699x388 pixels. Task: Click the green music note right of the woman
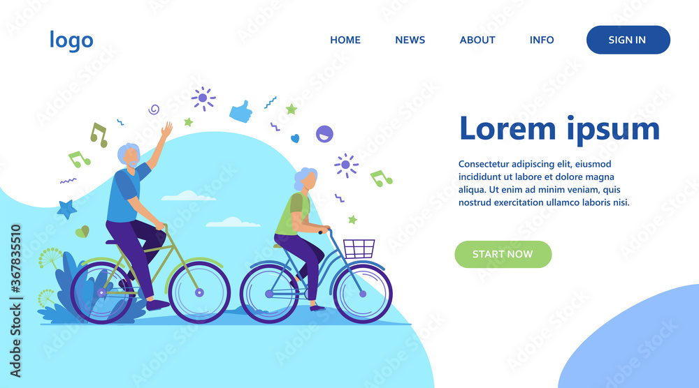pyautogui.click(x=381, y=179)
